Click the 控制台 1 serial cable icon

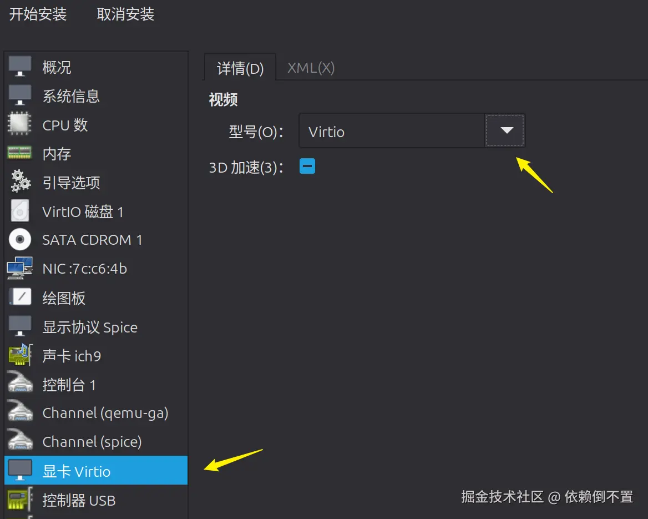click(20, 382)
